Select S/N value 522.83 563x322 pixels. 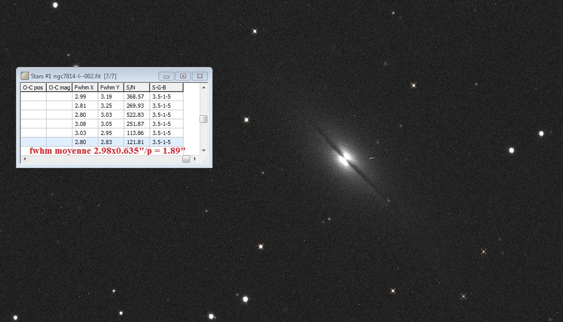137,115
